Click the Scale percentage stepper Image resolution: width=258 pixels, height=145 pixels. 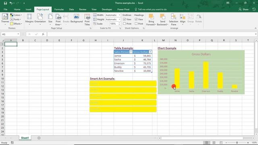119,24
